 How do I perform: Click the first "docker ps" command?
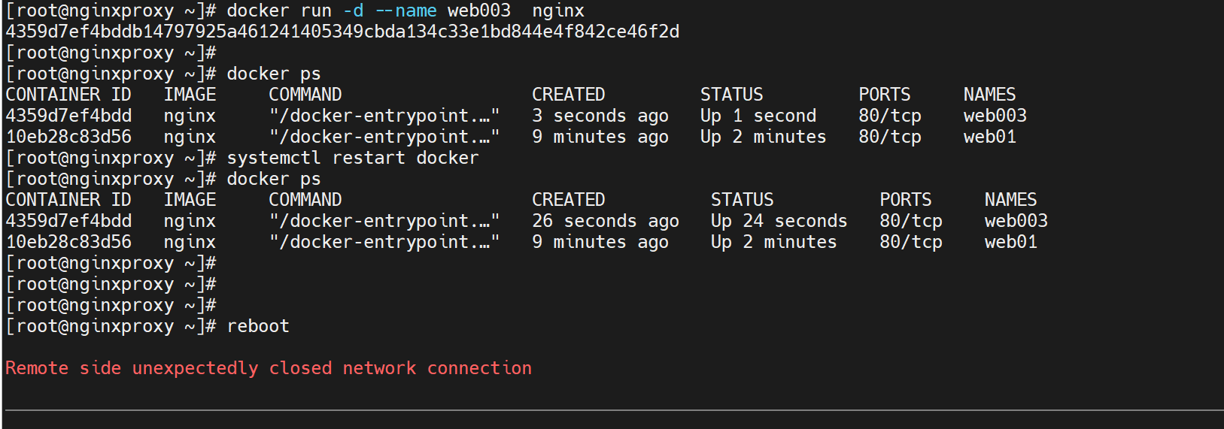(273, 74)
